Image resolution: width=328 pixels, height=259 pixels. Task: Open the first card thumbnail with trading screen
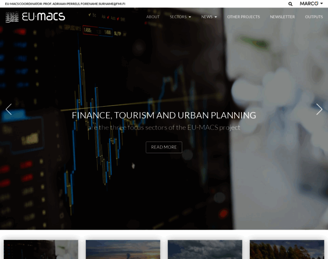pyautogui.click(x=41, y=250)
